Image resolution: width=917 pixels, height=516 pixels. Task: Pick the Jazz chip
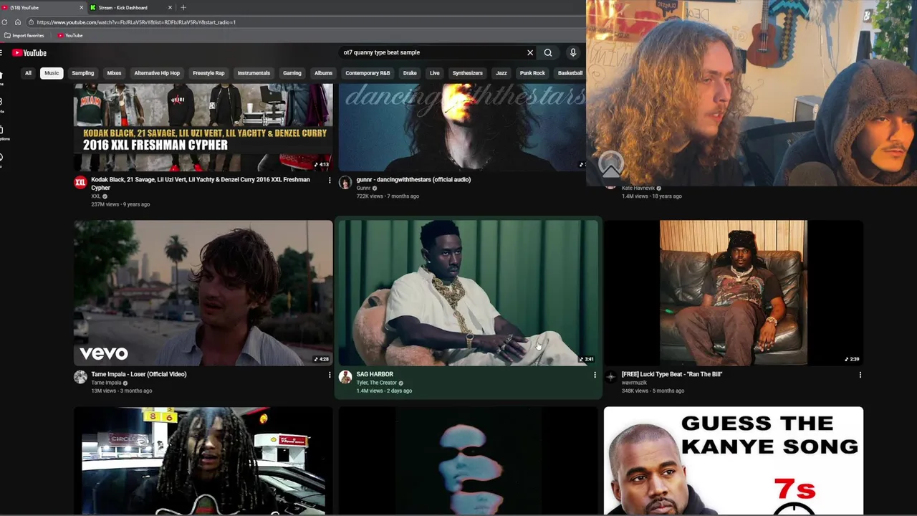(501, 73)
